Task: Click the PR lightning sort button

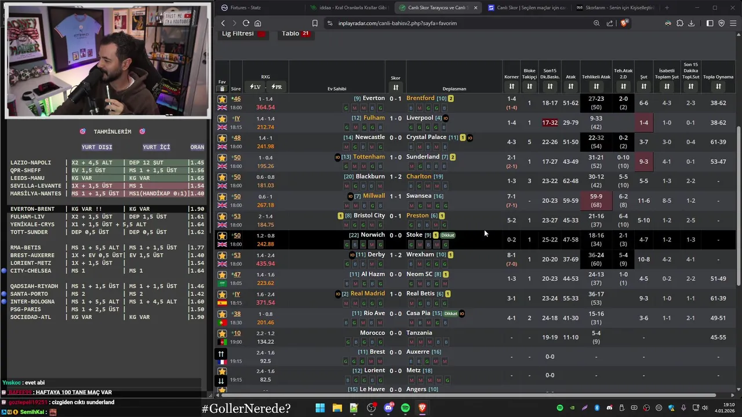Action: point(277,87)
